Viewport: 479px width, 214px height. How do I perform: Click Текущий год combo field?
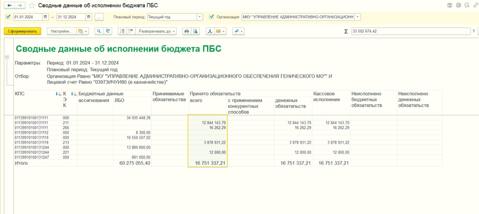coord(172,17)
